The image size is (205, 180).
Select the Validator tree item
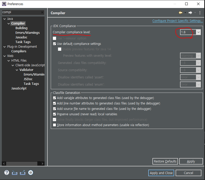point(26,70)
